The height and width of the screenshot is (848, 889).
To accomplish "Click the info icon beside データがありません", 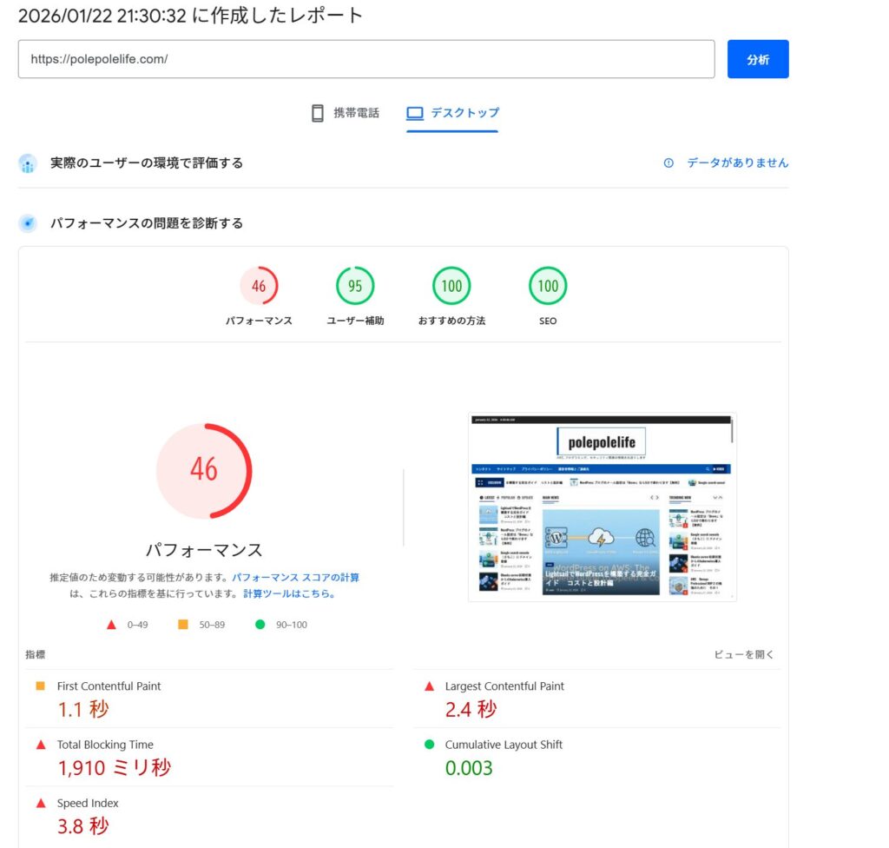I will tap(668, 162).
